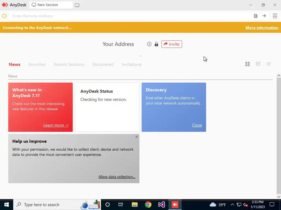
Task: Switch to small tiles view
Action: coord(258,64)
